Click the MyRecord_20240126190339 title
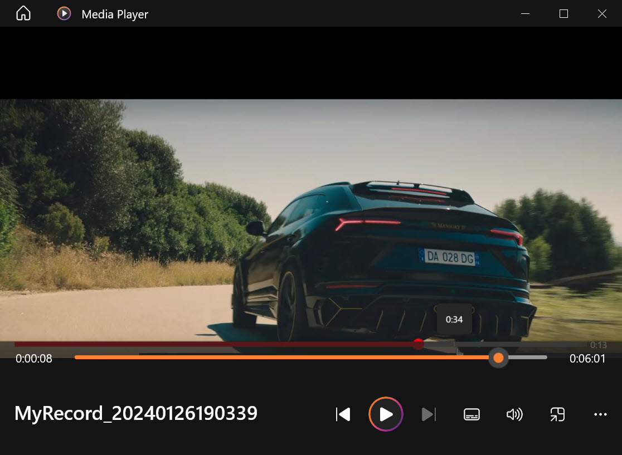Screen dimensions: 622x455 (x=136, y=413)
